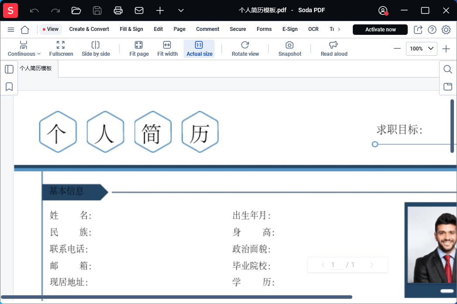Toggle Actual size view

click(x=199, y=49)
